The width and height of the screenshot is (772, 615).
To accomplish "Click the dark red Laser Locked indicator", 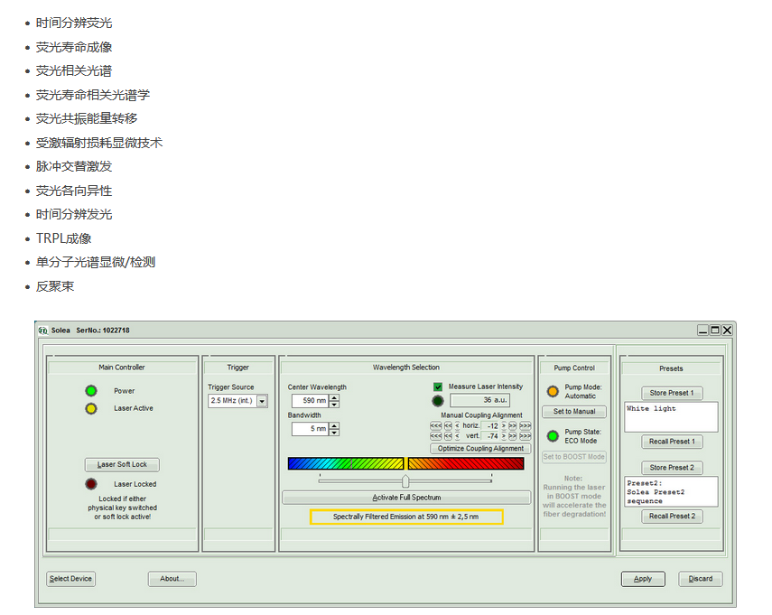I will pyautogui.click(x=91, y=484).
